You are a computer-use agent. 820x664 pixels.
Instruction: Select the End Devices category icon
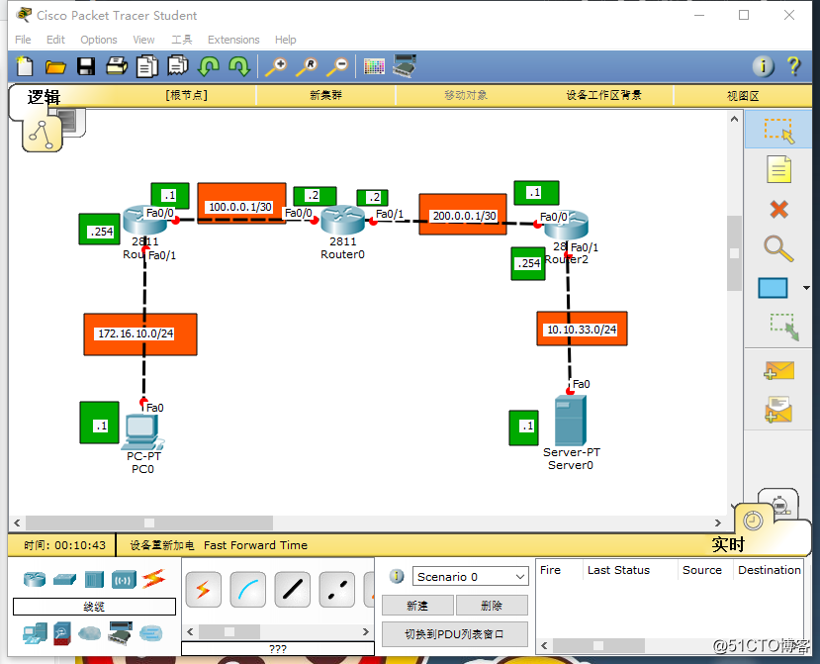pyautogui.click(x=35, y=633)
